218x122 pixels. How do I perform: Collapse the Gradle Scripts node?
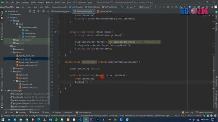5,90
